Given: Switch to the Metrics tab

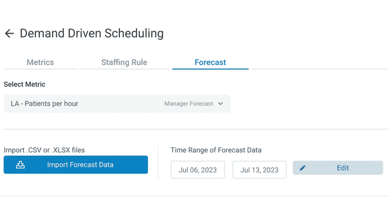Looking at the screenshot, I should 40,62.
